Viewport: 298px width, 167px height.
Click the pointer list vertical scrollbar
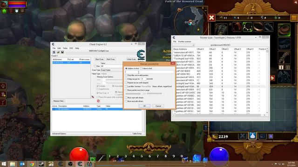(x=267, y=80)
